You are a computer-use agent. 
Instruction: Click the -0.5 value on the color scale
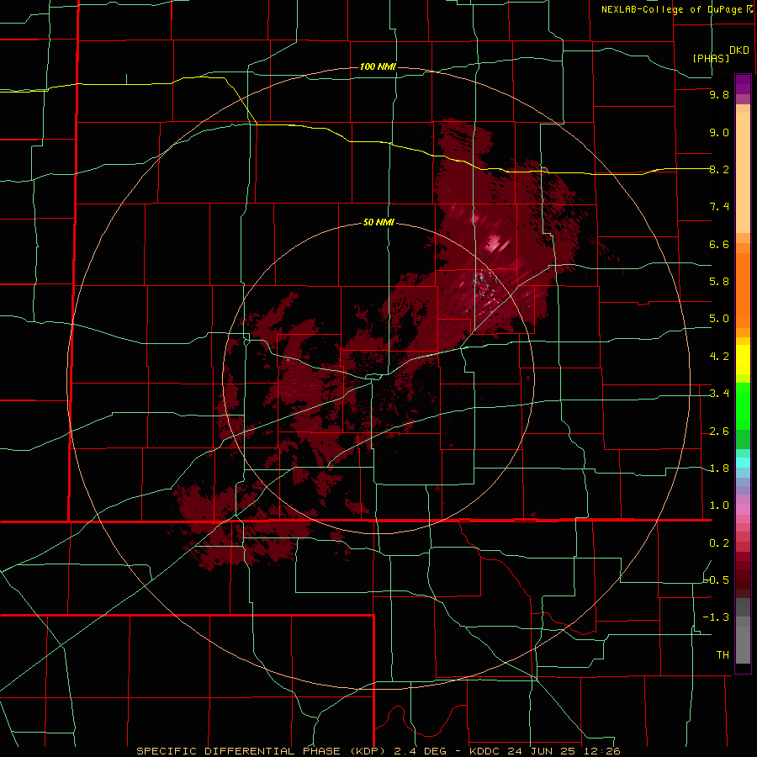point(717,580)
